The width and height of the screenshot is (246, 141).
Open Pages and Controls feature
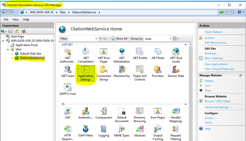140,73
